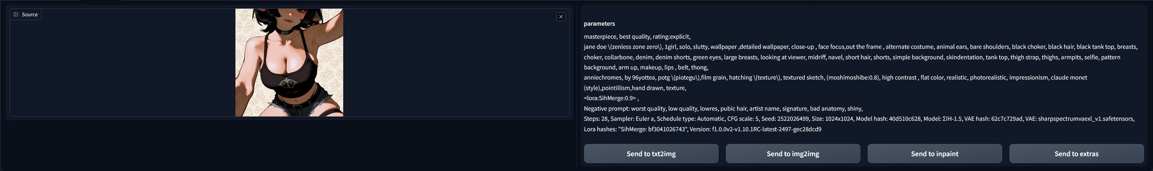Click Send to inpaint

pos(935,154)
